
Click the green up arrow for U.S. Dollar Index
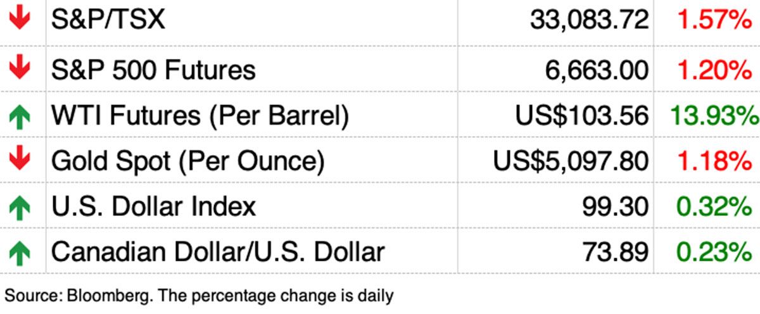[x=20, y=207]
